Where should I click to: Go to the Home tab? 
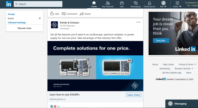(94, 5)
